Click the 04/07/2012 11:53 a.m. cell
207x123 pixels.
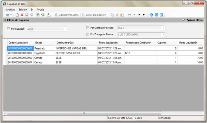tap(111, 58)
